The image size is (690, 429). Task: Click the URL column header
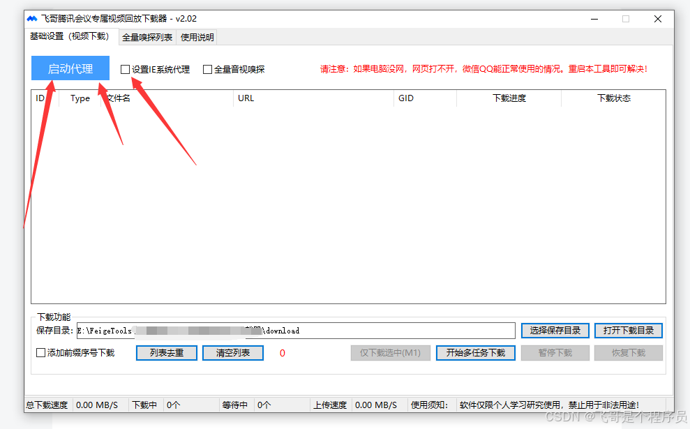coord(313,98)
